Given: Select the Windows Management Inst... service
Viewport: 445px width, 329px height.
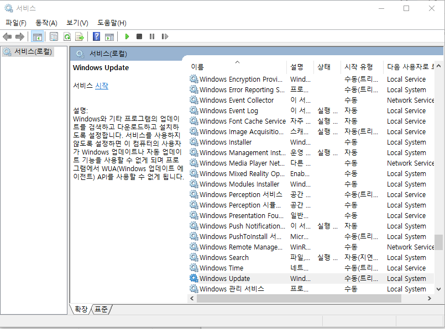Looking at the screenshot, I should click(311, 152).
